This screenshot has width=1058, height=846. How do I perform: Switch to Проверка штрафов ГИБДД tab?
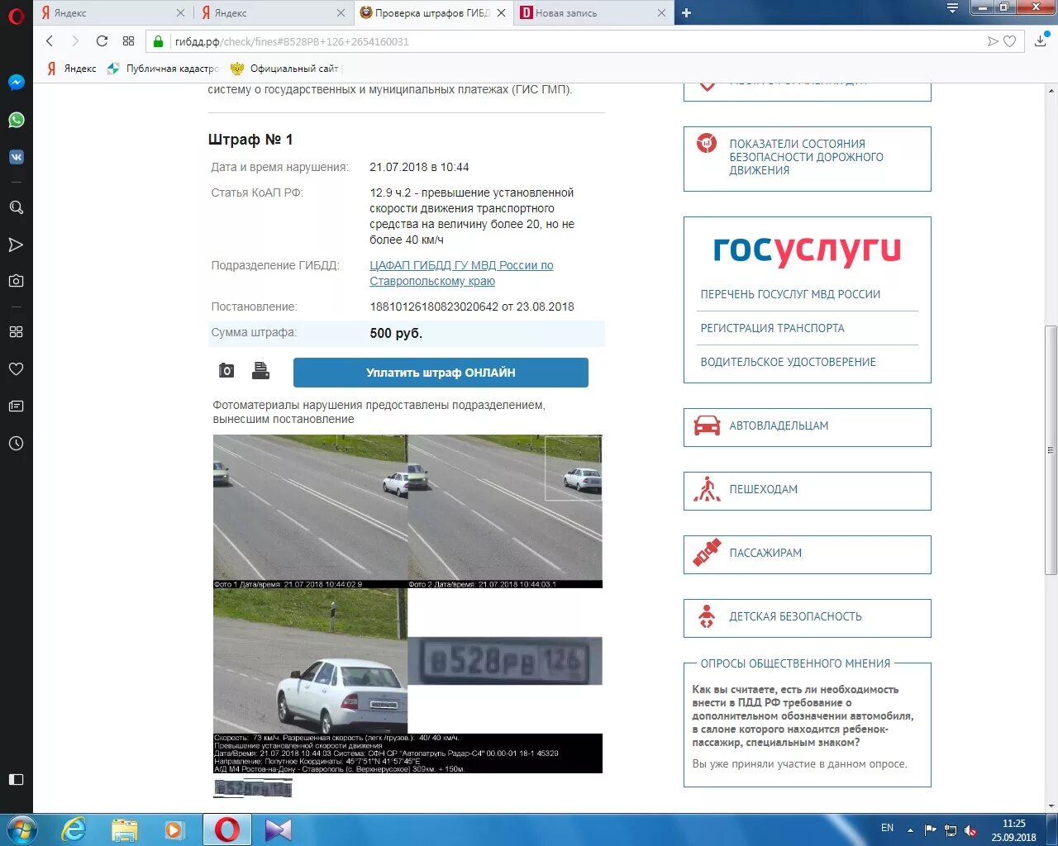pyautogui.click(x=431, y=12)
